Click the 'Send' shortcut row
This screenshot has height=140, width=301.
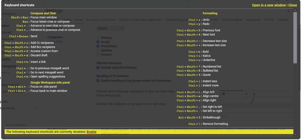(x=23, y=36)
